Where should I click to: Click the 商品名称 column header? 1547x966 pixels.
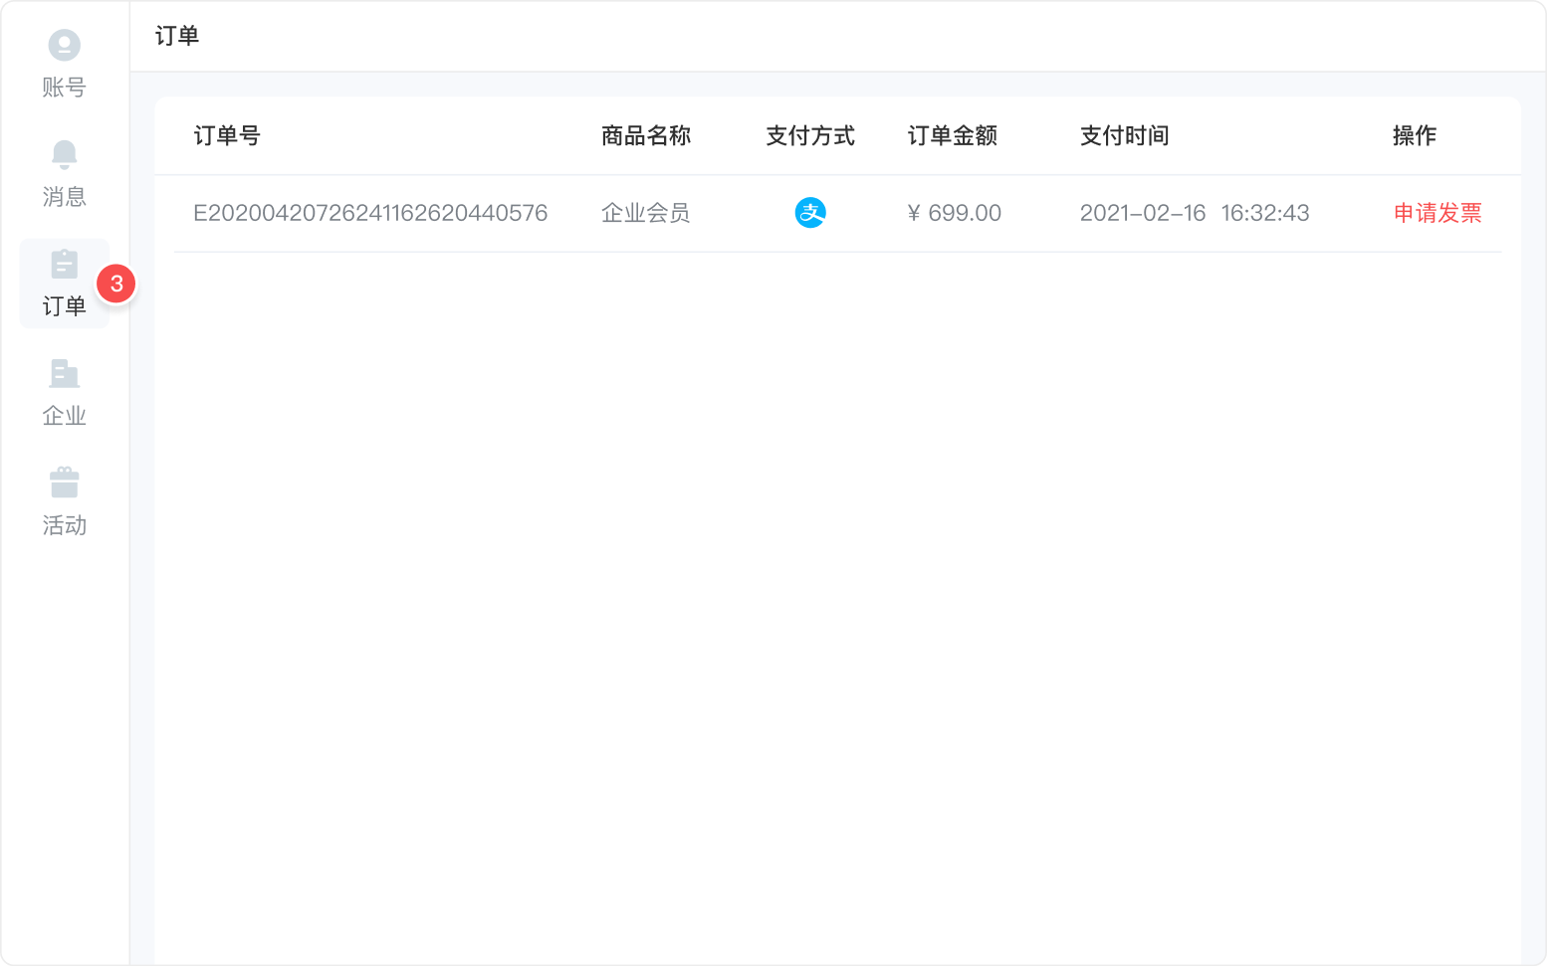(645, 136)
